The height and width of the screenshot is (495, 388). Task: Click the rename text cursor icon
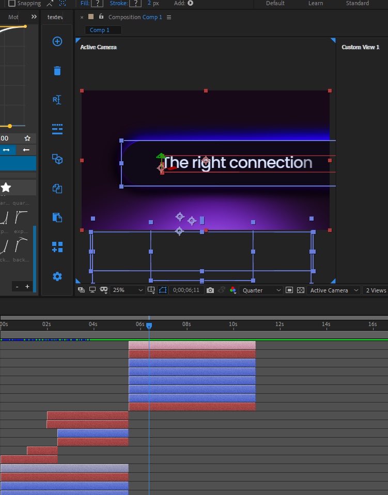(x=57, y=100)
